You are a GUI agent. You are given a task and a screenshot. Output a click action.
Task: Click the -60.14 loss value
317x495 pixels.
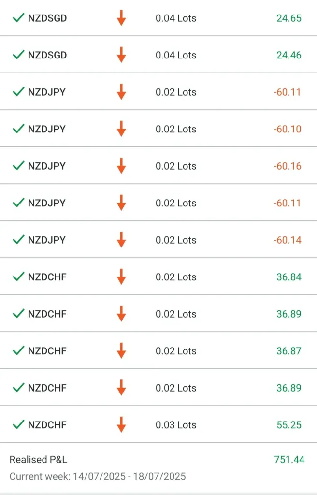click(288, 240)
